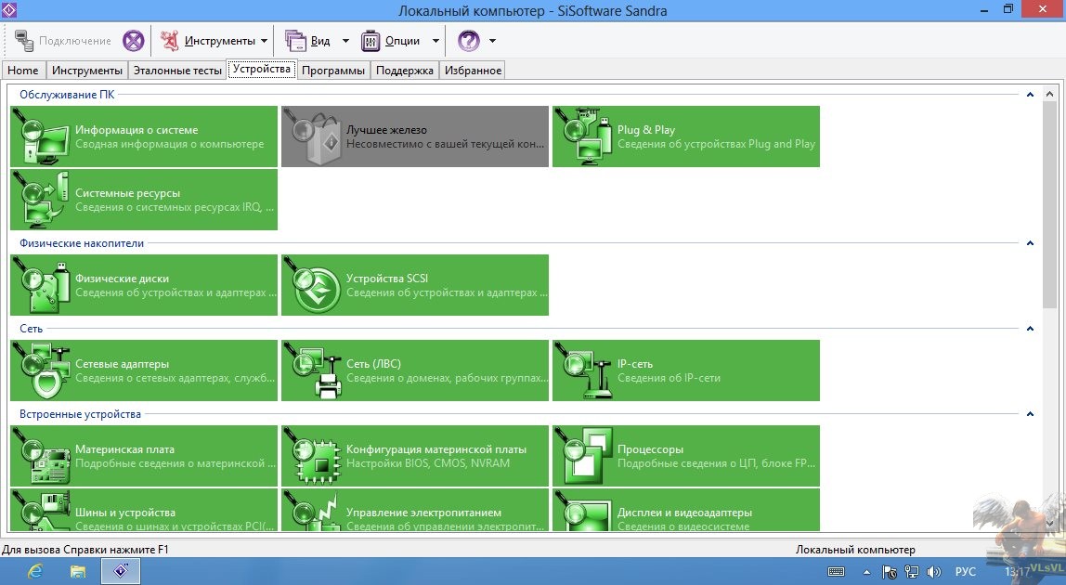
Task: Expand the Опции toolbar dropdown arrow
Action: pyautogui.click(x=435, y=41)
